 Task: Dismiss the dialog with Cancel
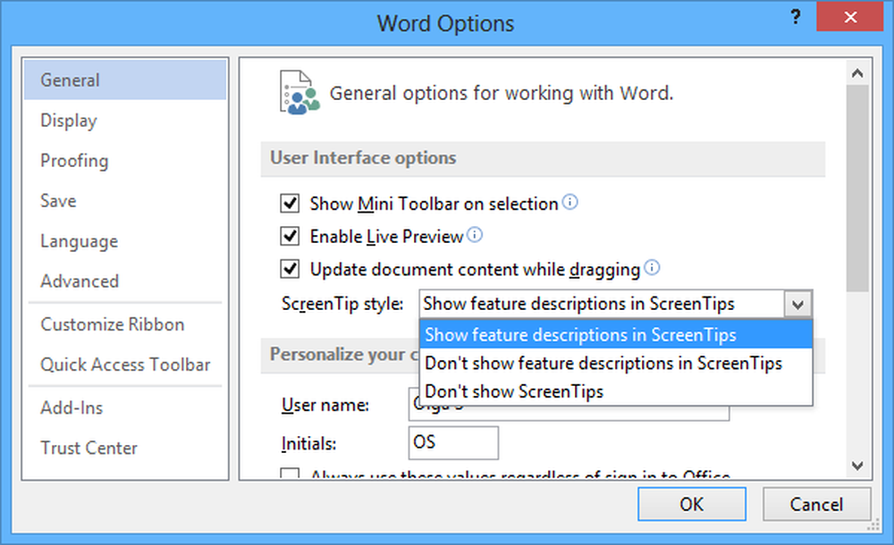[814, 504]
